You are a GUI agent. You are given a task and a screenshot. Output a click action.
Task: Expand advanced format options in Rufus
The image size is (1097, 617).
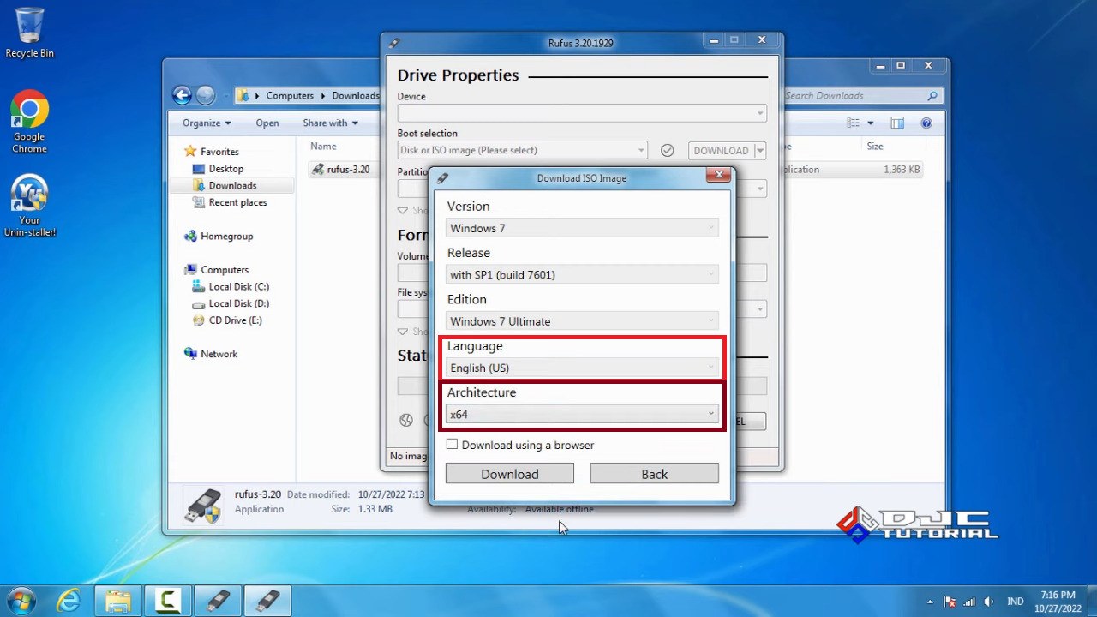[403, 332]
